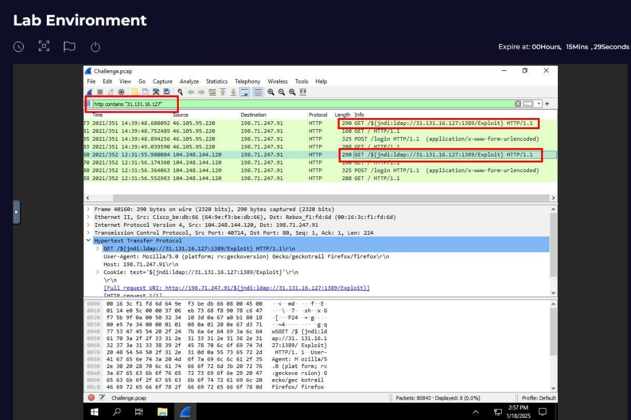Screen dimensions: 631x420
Task: Jump to last packet icon
Action: tap(233, 92)
